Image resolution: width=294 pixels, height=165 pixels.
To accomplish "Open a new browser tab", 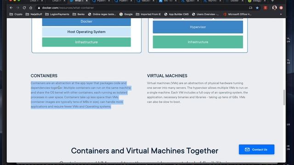I will click(x=272, y=1).
